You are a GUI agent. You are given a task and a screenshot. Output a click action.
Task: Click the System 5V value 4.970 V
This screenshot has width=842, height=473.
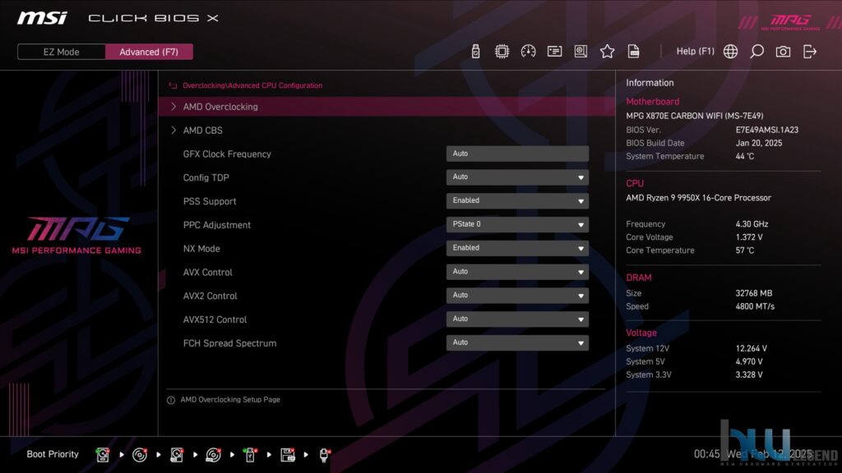(749, 362)
